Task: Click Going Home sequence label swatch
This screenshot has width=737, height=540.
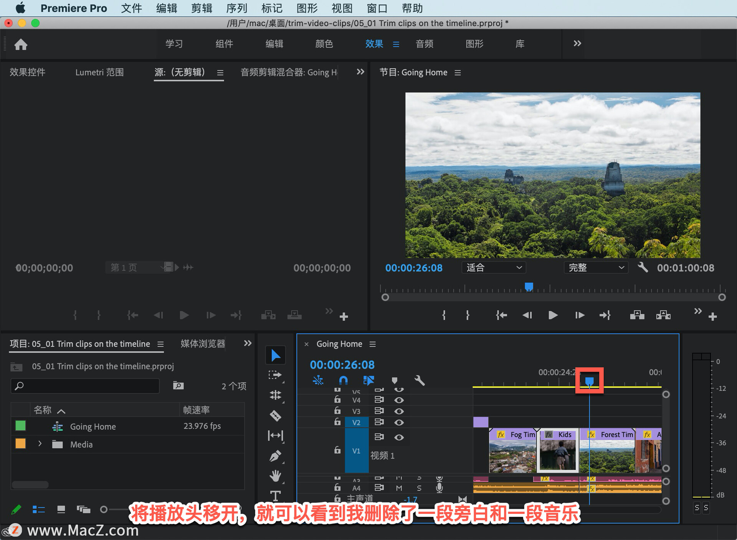Action: (x=20, y=426)
